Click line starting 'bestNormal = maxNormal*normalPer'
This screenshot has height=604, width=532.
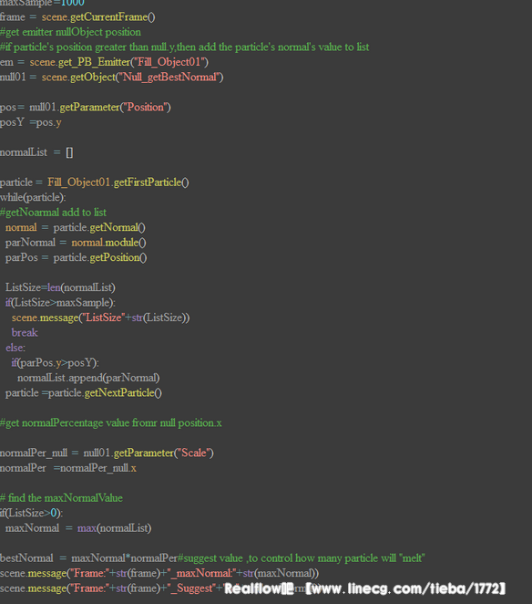coord(212,557)
